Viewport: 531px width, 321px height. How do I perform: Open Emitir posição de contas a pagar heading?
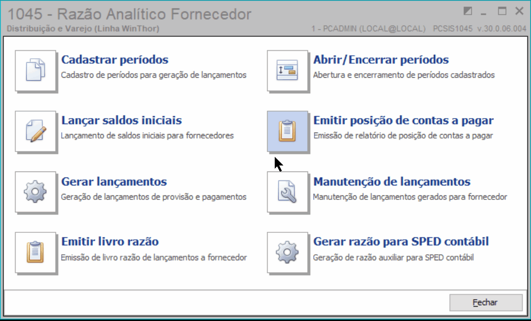[403, 121]
